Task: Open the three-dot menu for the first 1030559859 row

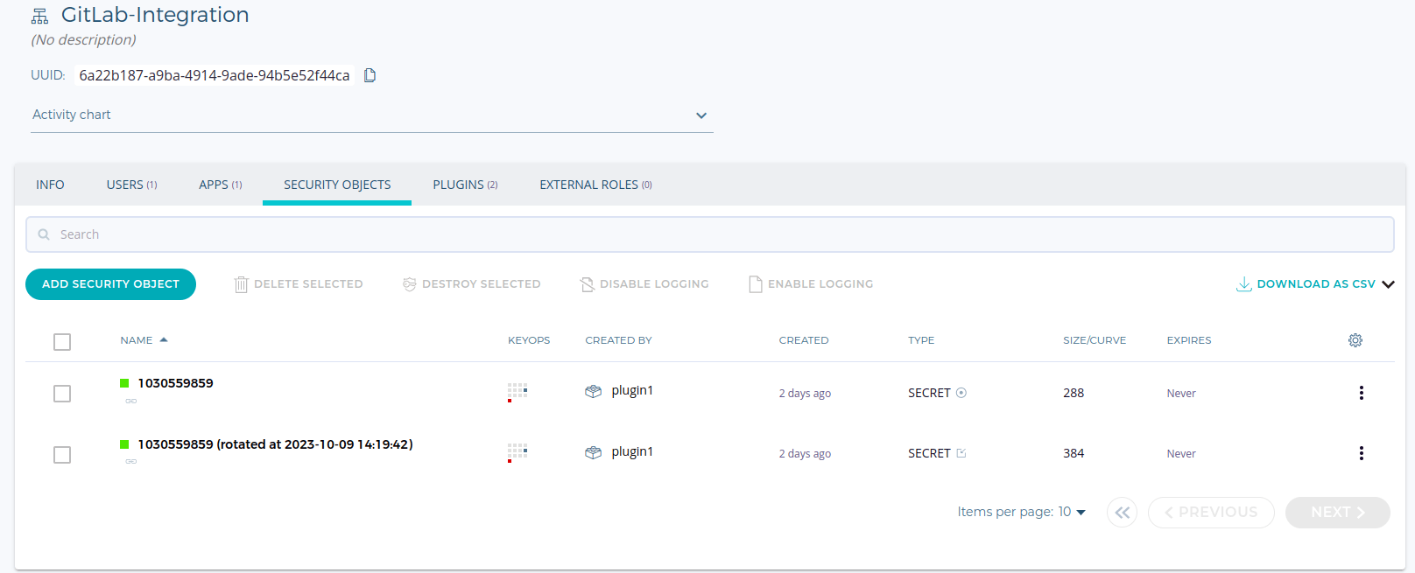Action: click(1361, 393)
